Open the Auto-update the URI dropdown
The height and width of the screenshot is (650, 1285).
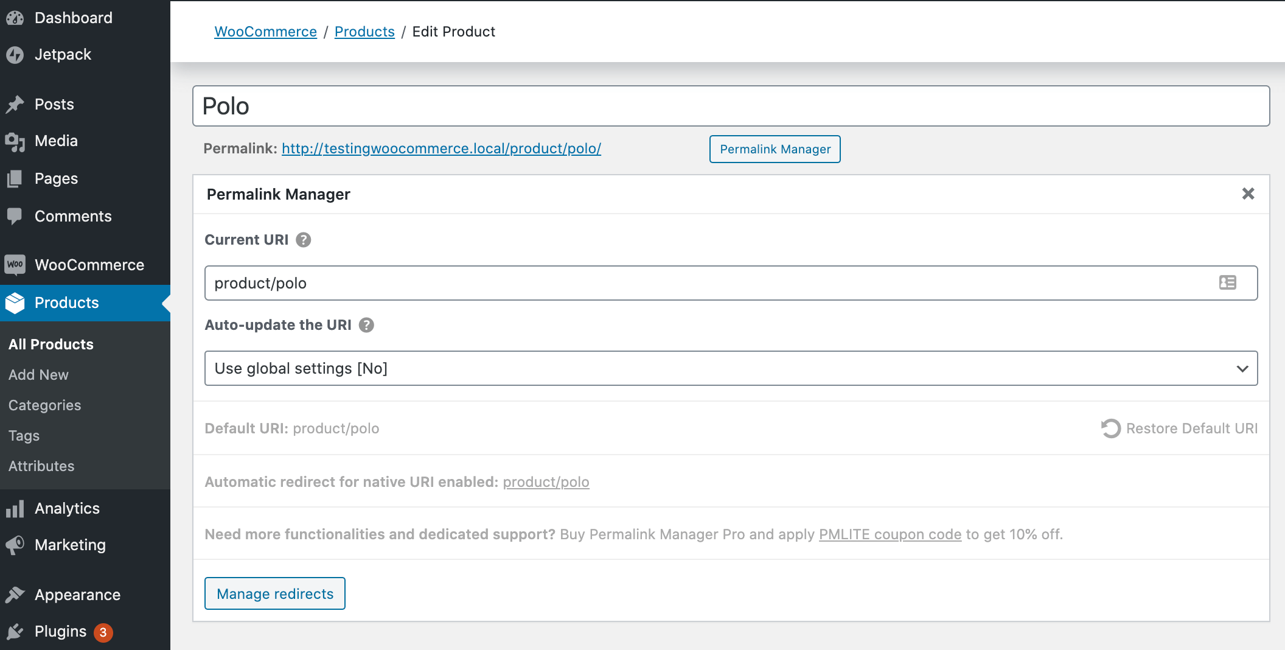pyautogui.click(x=731, y=368)
